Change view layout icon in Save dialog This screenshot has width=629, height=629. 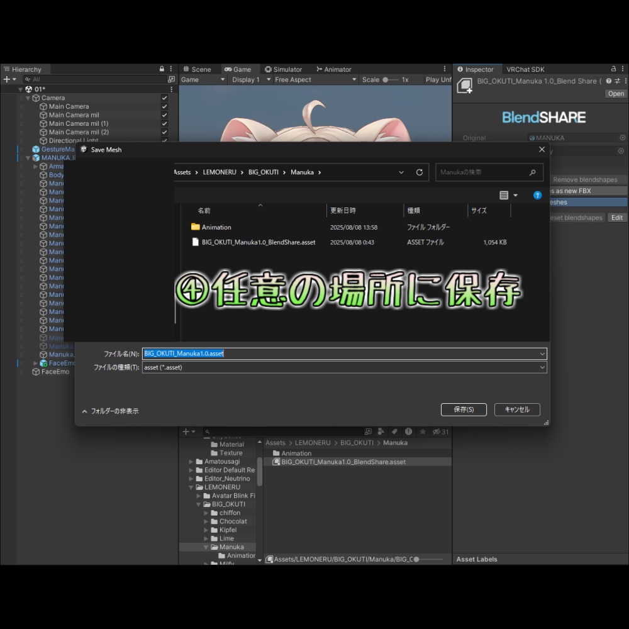[x=504, y=196]
